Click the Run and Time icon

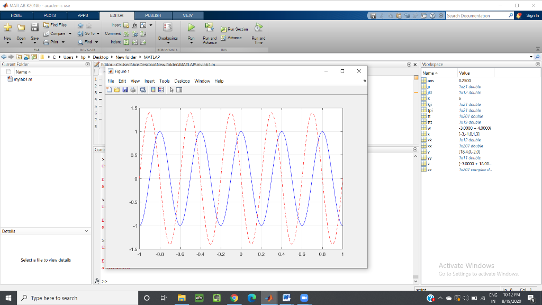point(258,28)
